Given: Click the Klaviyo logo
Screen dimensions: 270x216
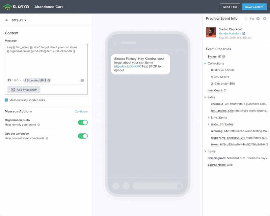Looking at the screenshot, I should coord(16,7).
